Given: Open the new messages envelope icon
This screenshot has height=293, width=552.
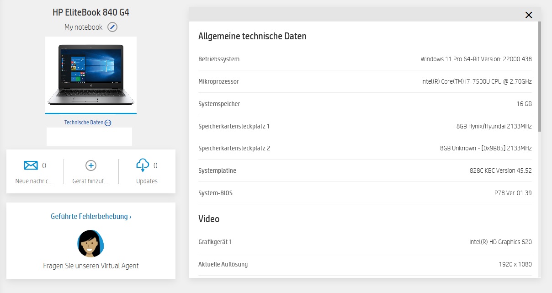Looking at the screenshot, I should coord(31,165).
